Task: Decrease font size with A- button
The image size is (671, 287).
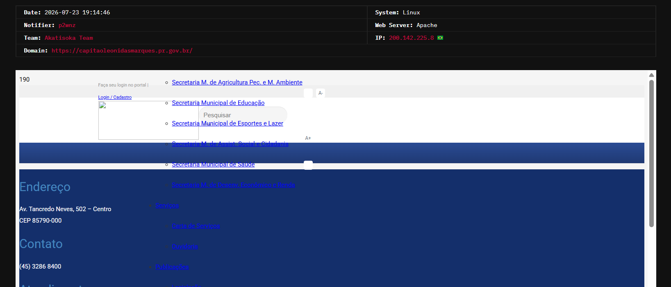Action: (321, 93)
